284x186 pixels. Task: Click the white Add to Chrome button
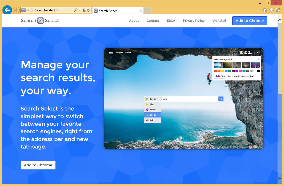point(38,165)
